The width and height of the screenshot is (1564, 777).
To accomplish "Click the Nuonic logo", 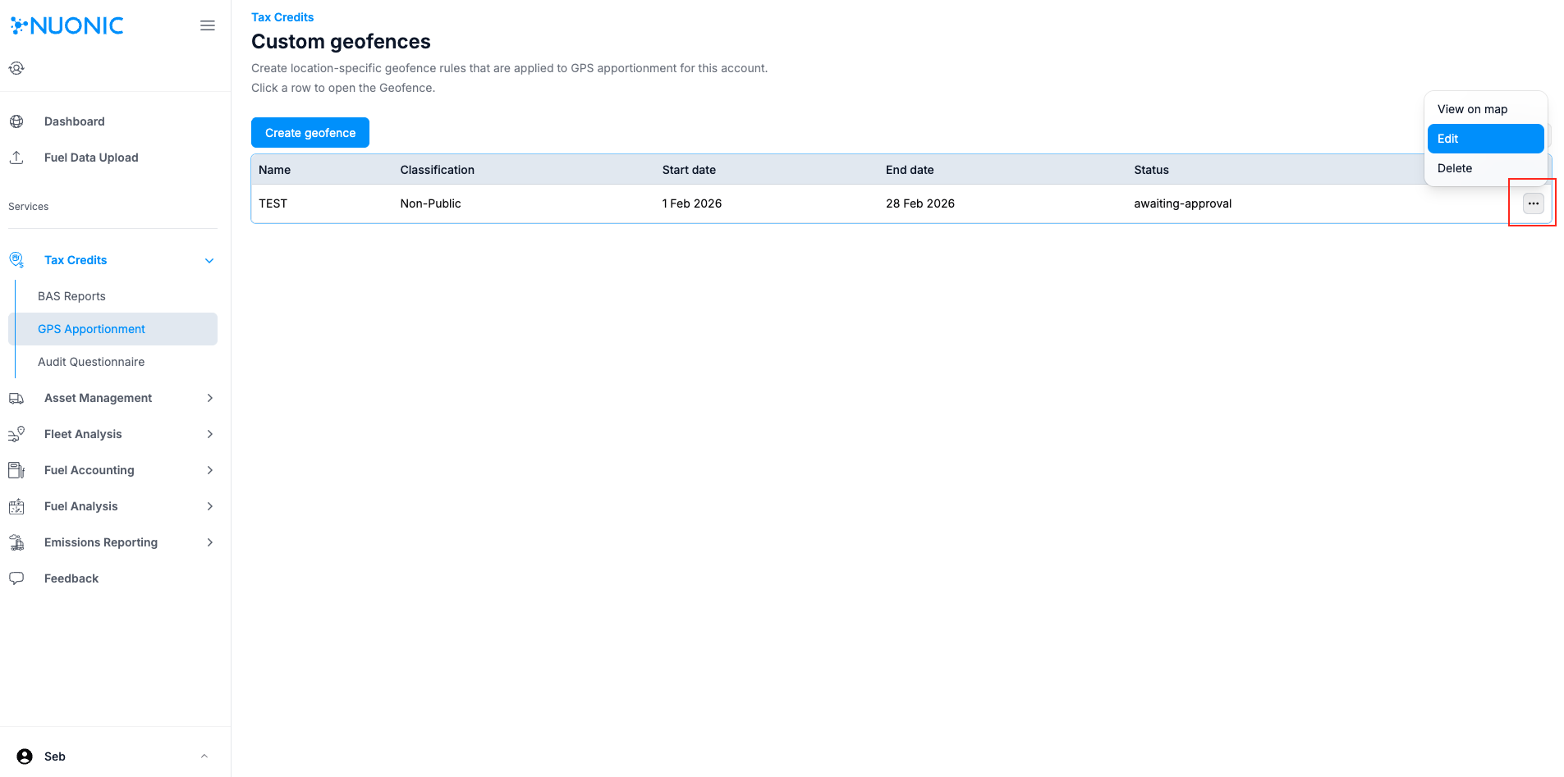I will [x=67, y=25].
